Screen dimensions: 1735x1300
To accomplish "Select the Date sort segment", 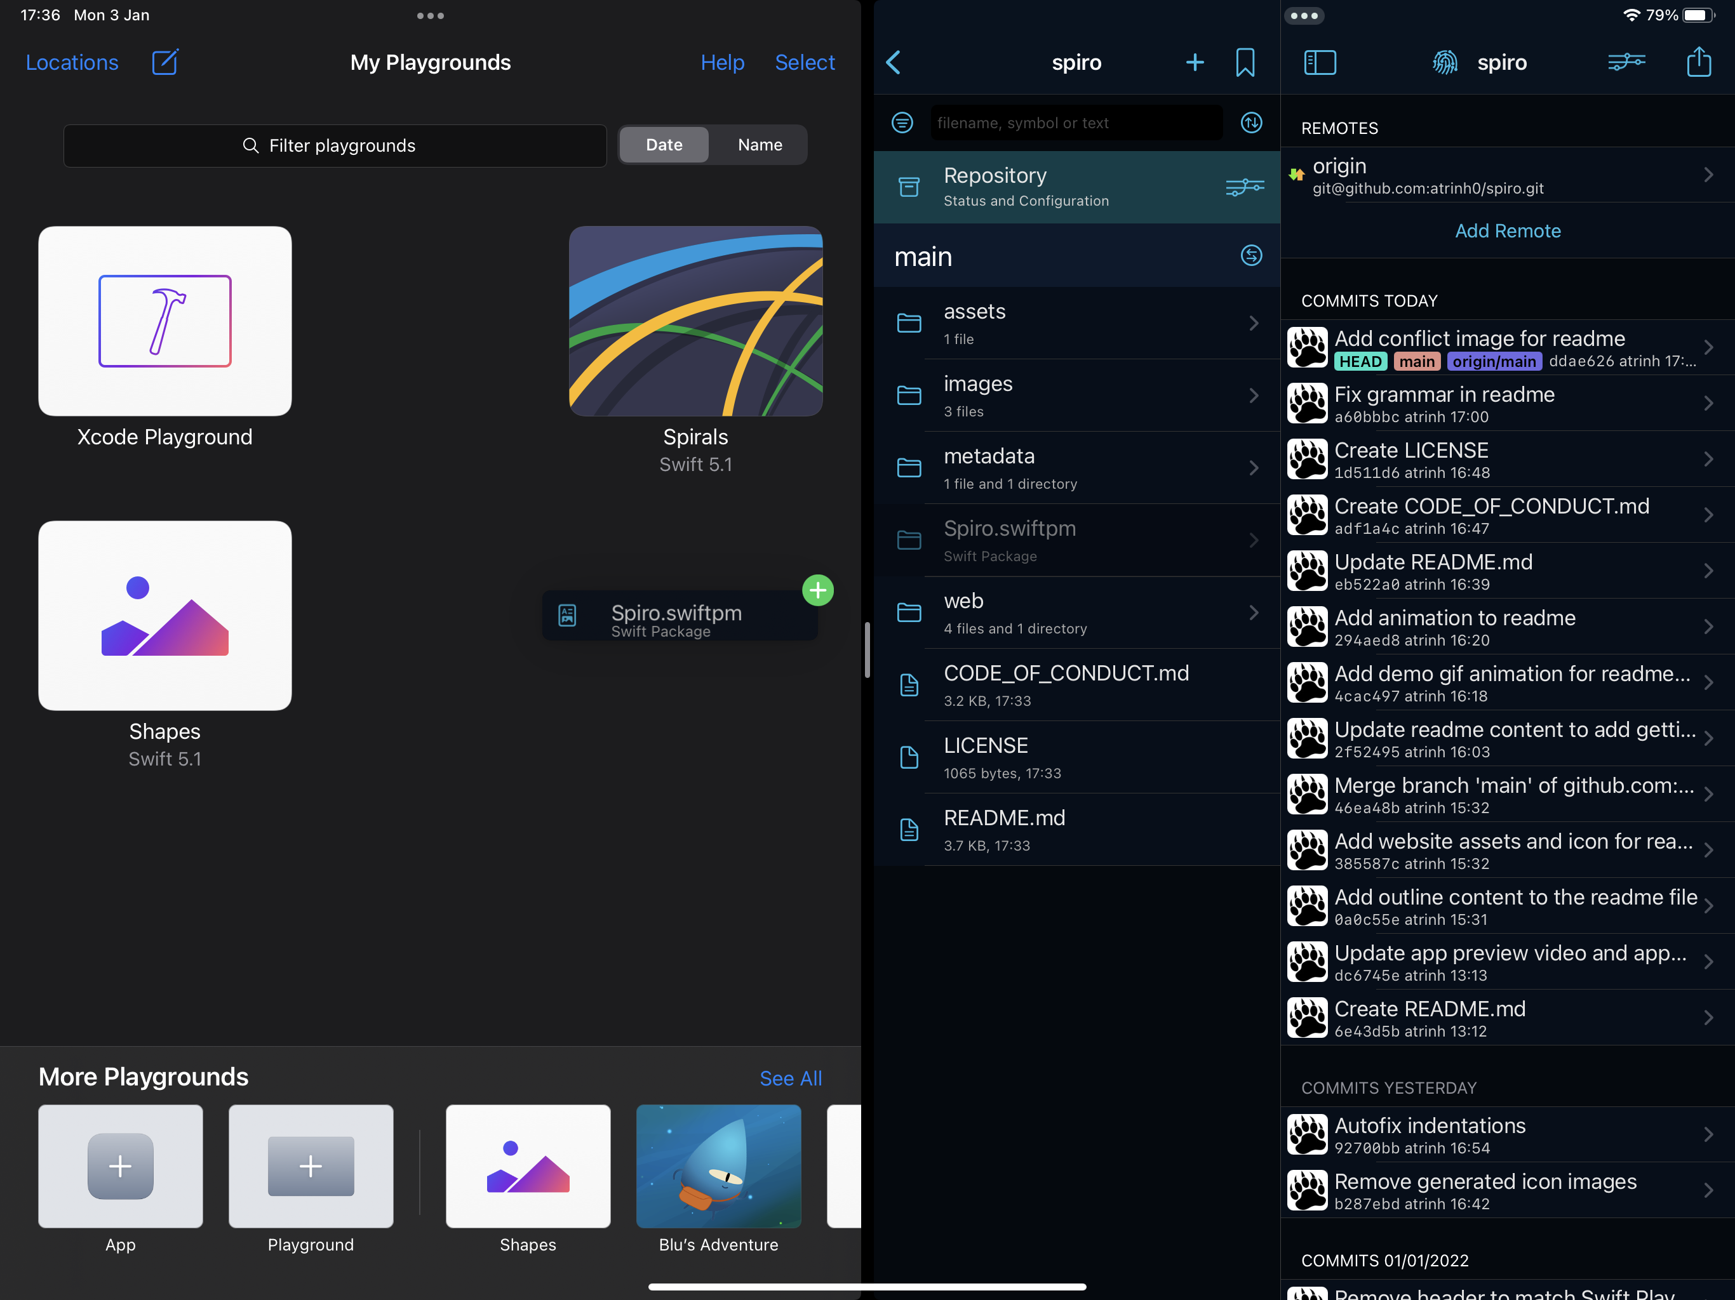I will pyautogui.click(x=664, y=145).
